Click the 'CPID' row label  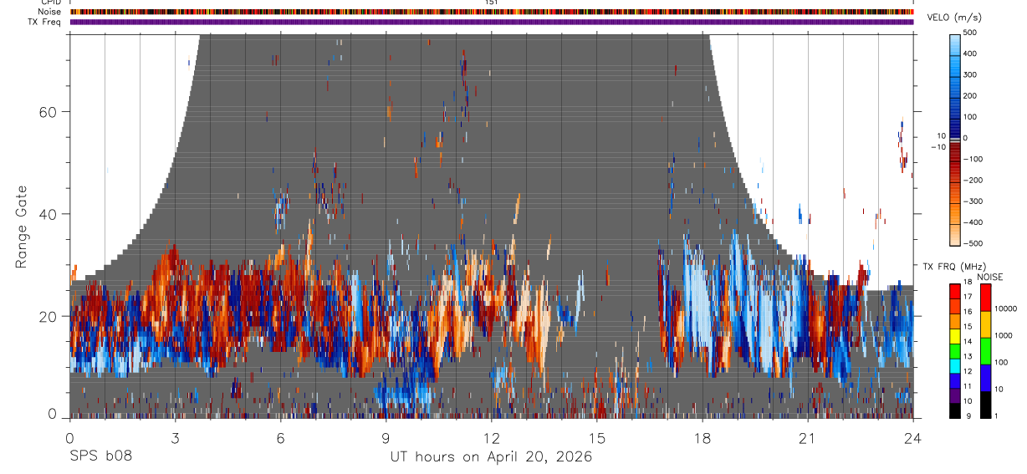pos(50,3)
